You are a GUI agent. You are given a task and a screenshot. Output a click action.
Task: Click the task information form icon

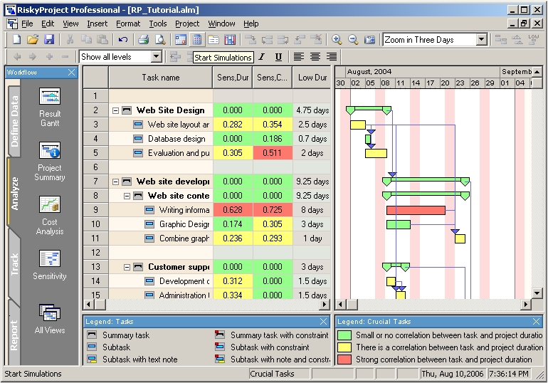[x=214, y=39]
